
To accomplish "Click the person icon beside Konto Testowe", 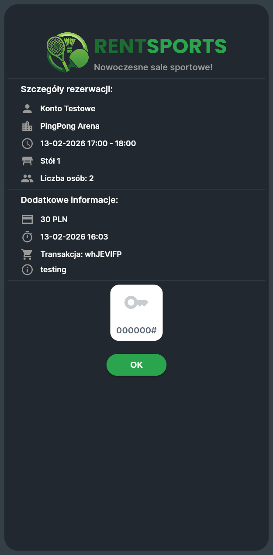I will (x=28, y=109).
